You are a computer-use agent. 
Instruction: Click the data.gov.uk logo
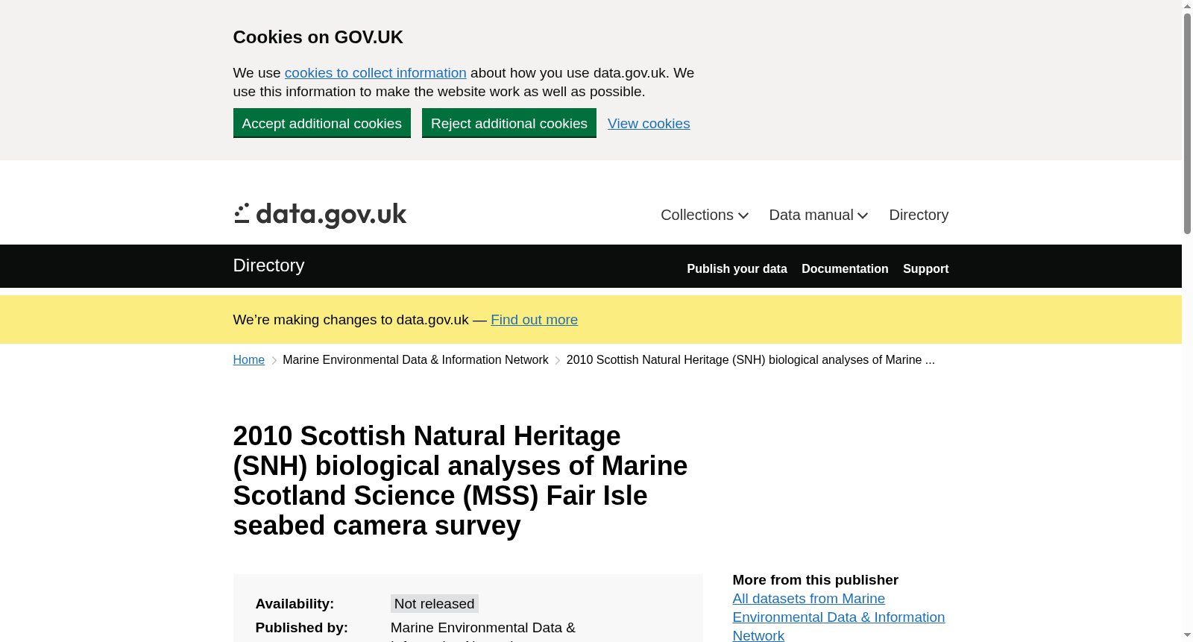320,215
